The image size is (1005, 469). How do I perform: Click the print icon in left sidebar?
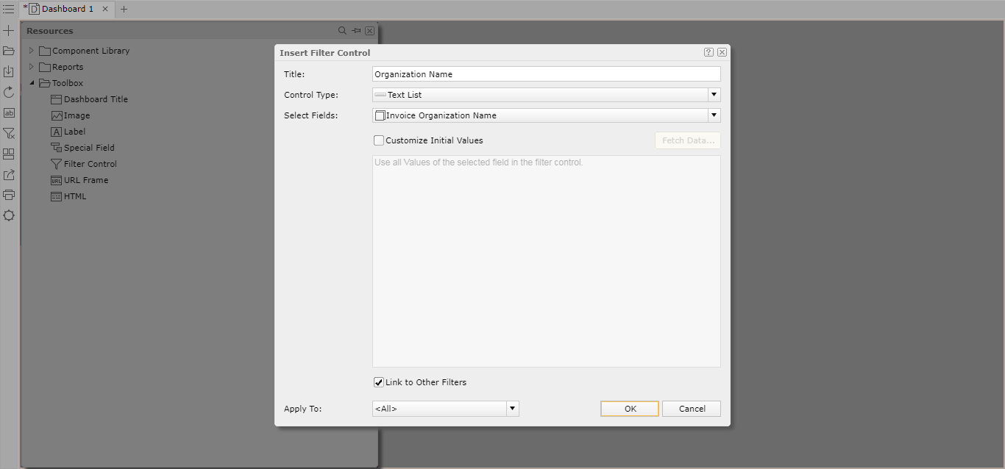pos(9,195)
